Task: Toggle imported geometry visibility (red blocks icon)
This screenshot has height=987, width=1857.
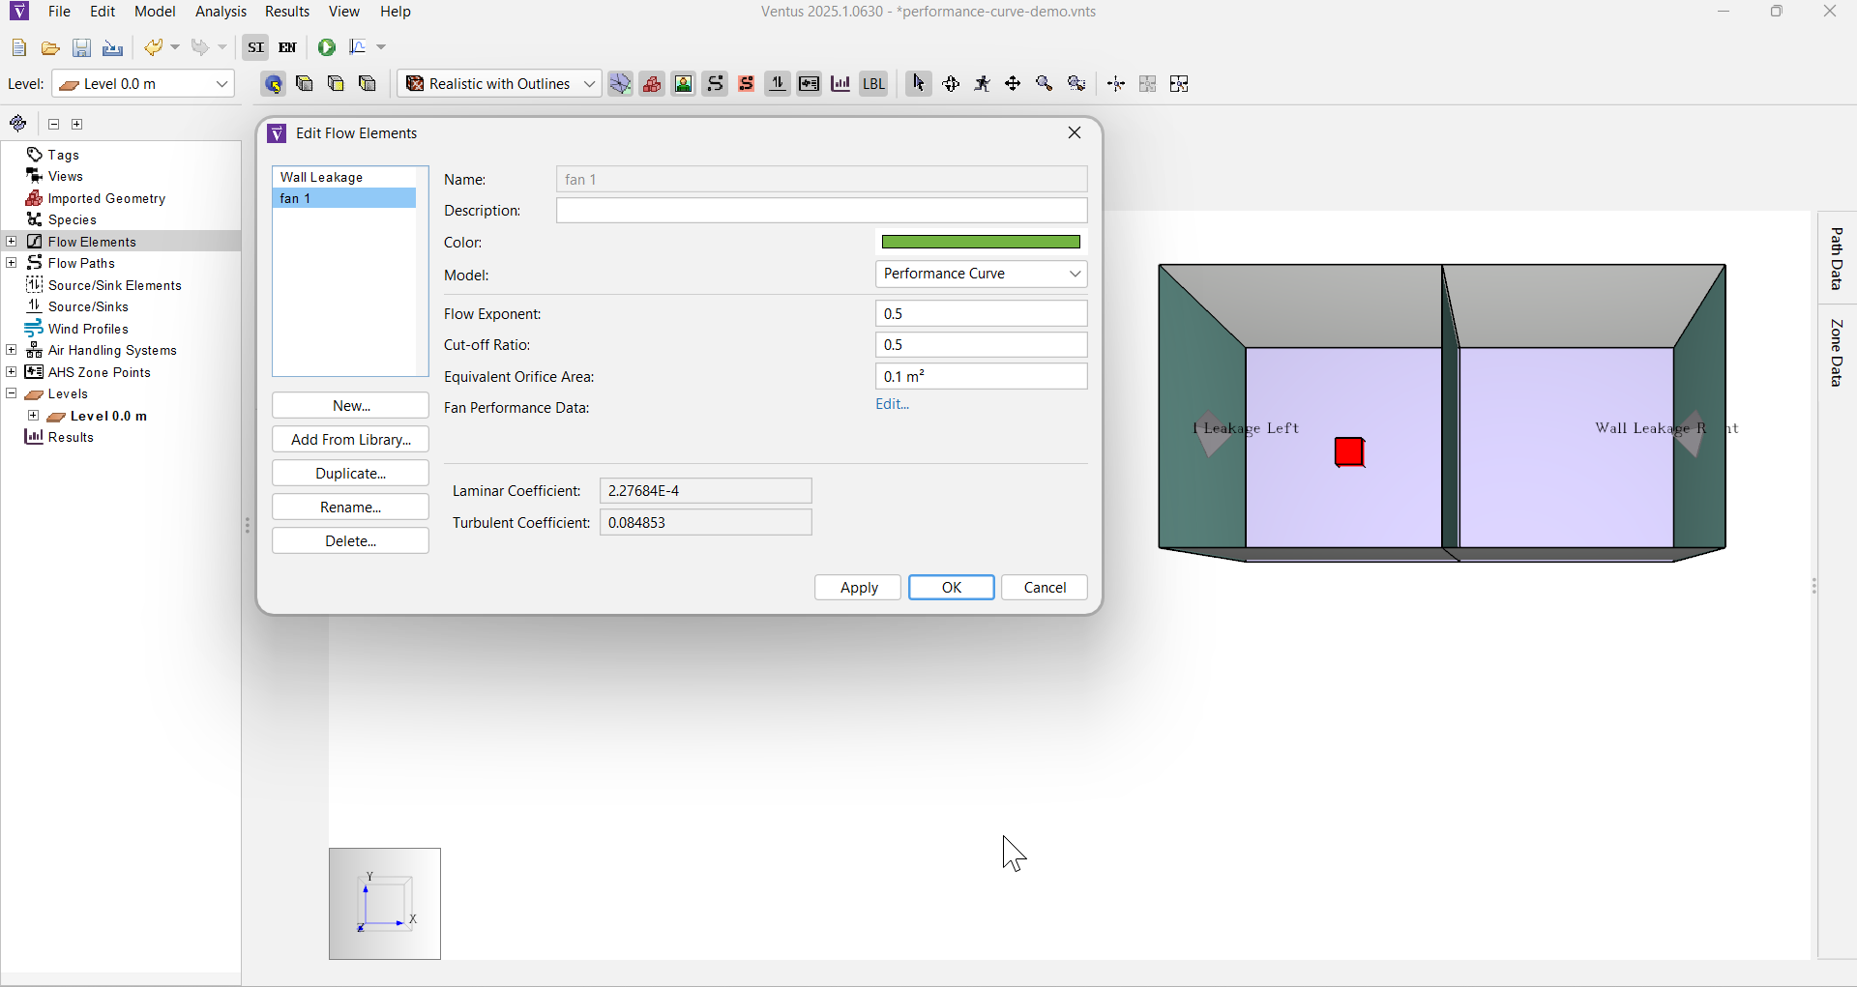Action: [652, 84]
